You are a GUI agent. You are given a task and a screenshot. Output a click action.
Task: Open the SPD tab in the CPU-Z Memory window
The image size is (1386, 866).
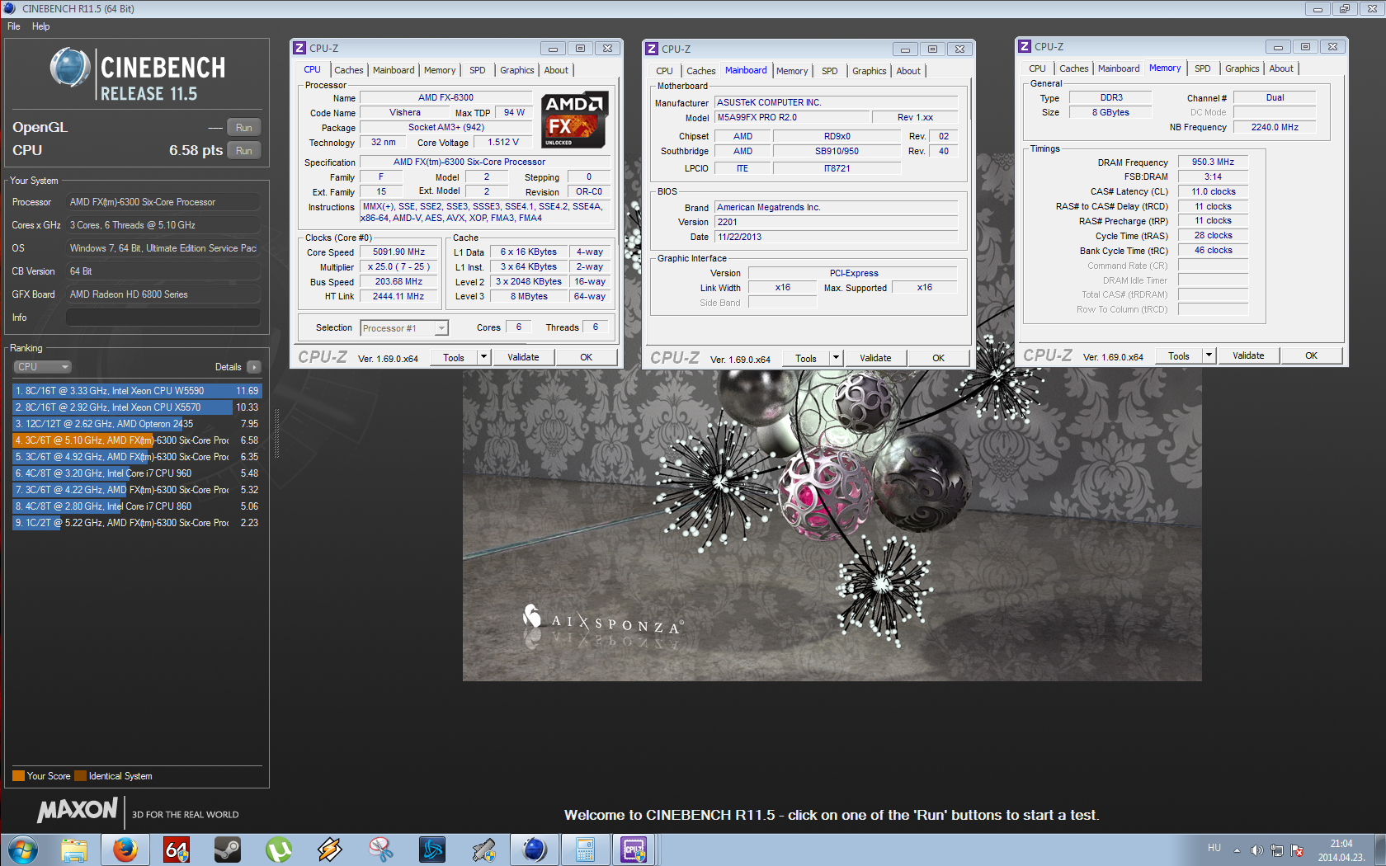[1203, 68]
